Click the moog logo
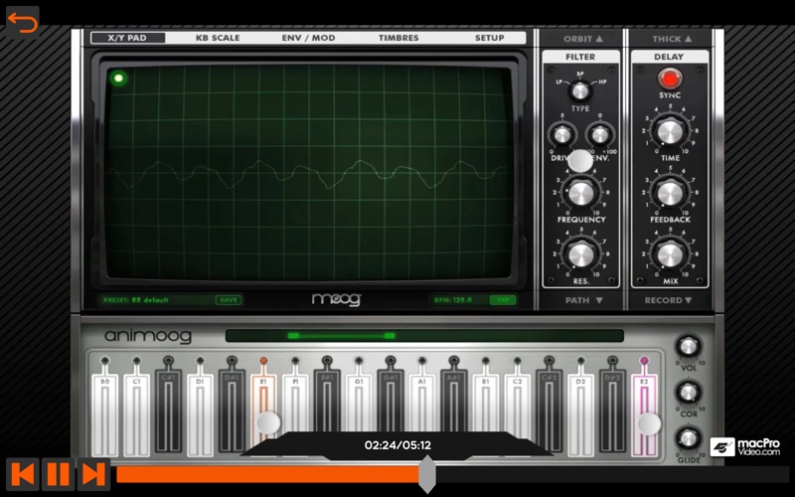 click(x=336, y=299)
